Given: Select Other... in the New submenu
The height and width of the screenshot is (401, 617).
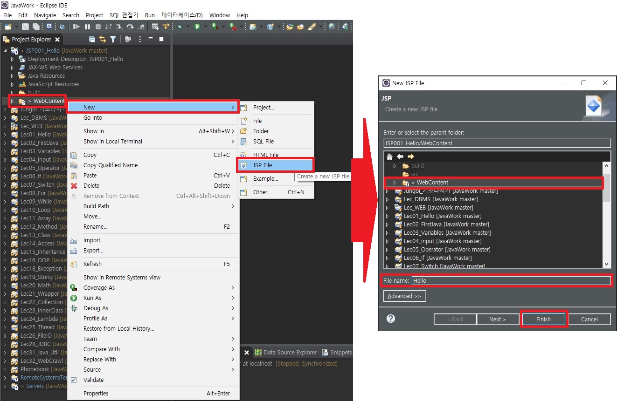Looking at the screenshot, I should 276,192.
